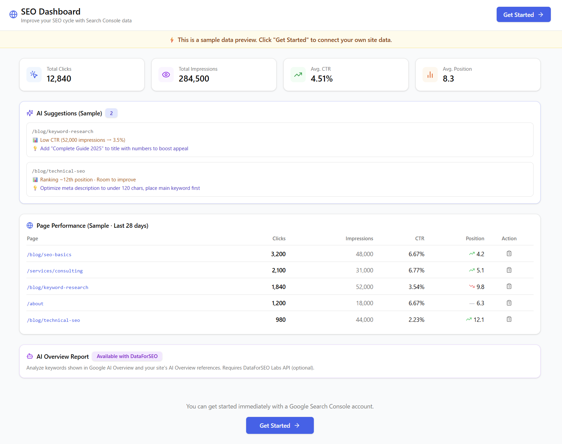Click the CTR column header

[x=419, y=239]
